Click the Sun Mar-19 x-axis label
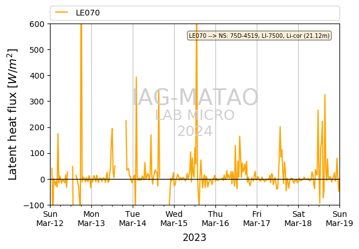Screen dimensions: 359x249 pyautogui.click(x=339, y=219)
